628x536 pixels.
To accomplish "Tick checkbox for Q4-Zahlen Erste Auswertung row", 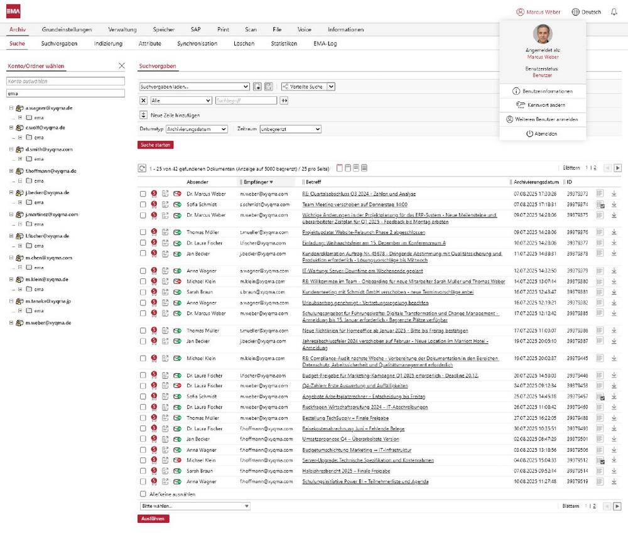I will pos(143,386).
